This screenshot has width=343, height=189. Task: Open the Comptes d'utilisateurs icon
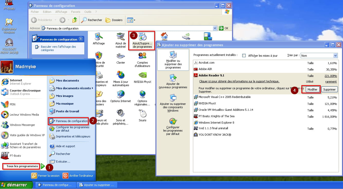[142, 60]
